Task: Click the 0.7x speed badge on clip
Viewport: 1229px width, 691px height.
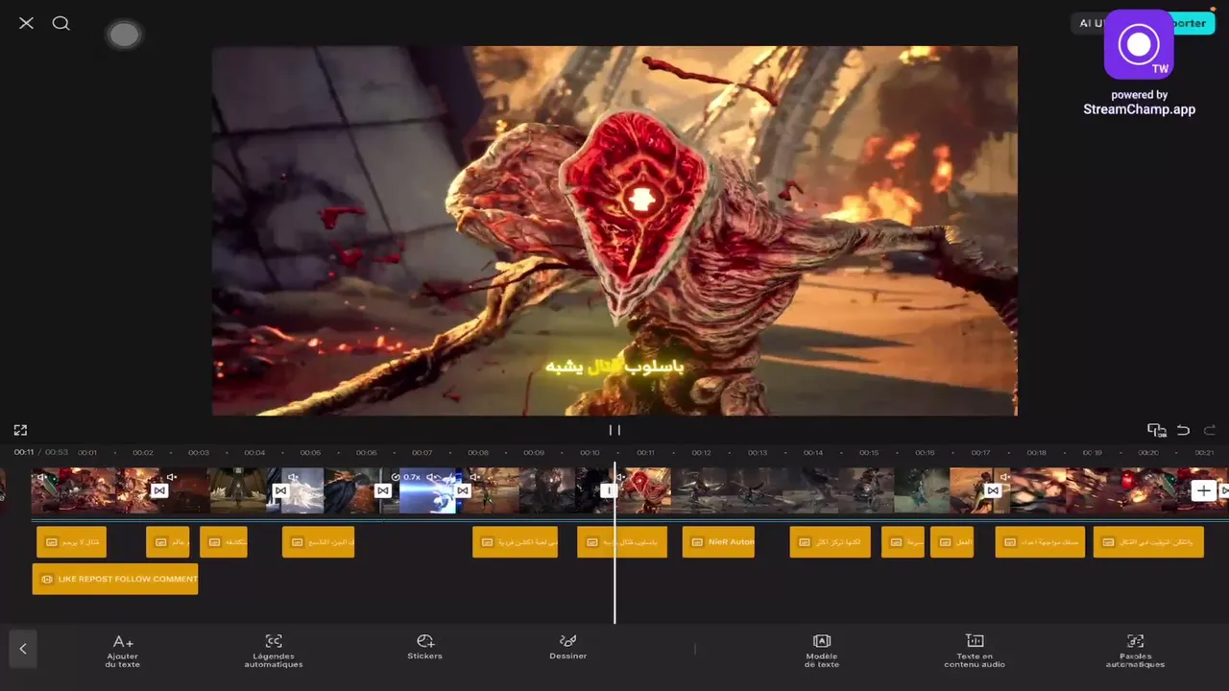Action: pyautogui.click(x=407, y=477)
